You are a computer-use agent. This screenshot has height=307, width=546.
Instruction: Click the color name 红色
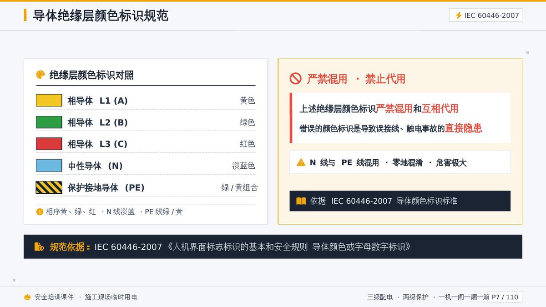coord(248,144)
